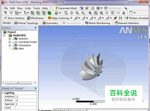Click the Named Selection button
This screenshot has width=150, height=111.
127,23
